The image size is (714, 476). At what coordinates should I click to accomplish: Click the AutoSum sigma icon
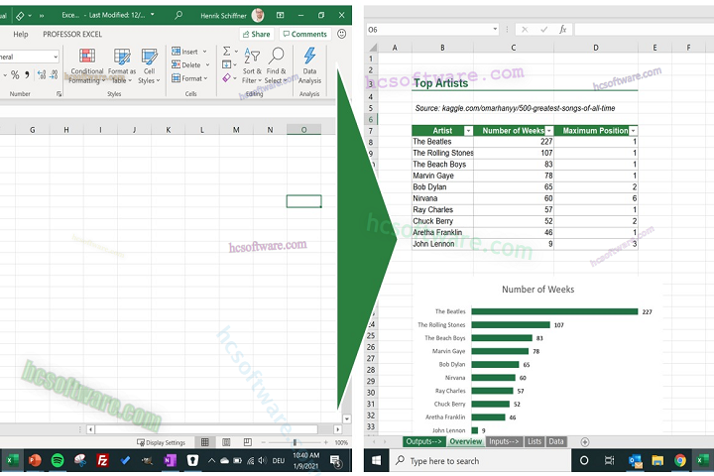pos(226,51)
